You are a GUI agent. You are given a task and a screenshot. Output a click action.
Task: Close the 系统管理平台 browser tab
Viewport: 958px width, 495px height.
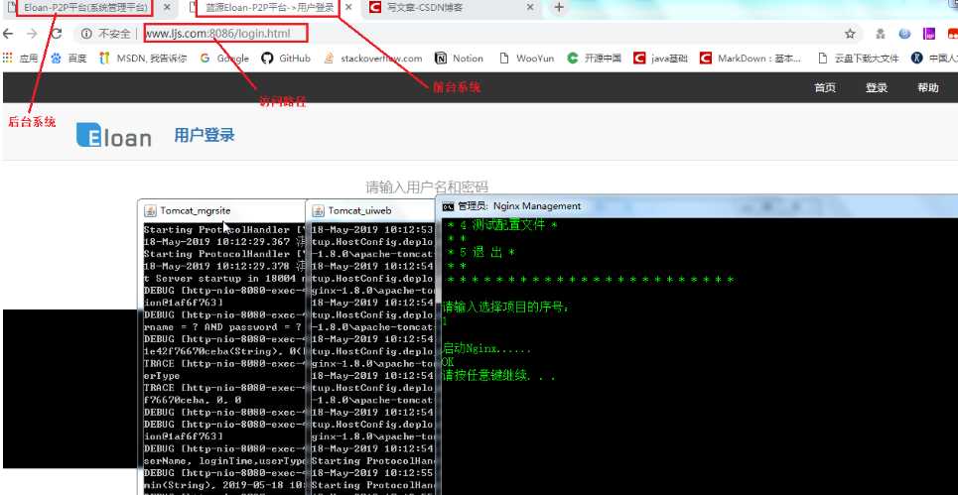pos(167,8)
